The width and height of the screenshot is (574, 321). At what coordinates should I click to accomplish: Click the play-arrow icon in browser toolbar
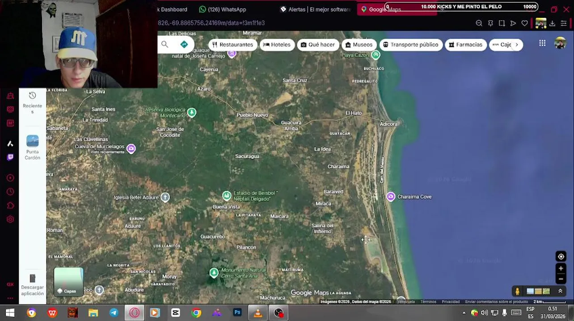click(x=513, y=23)
